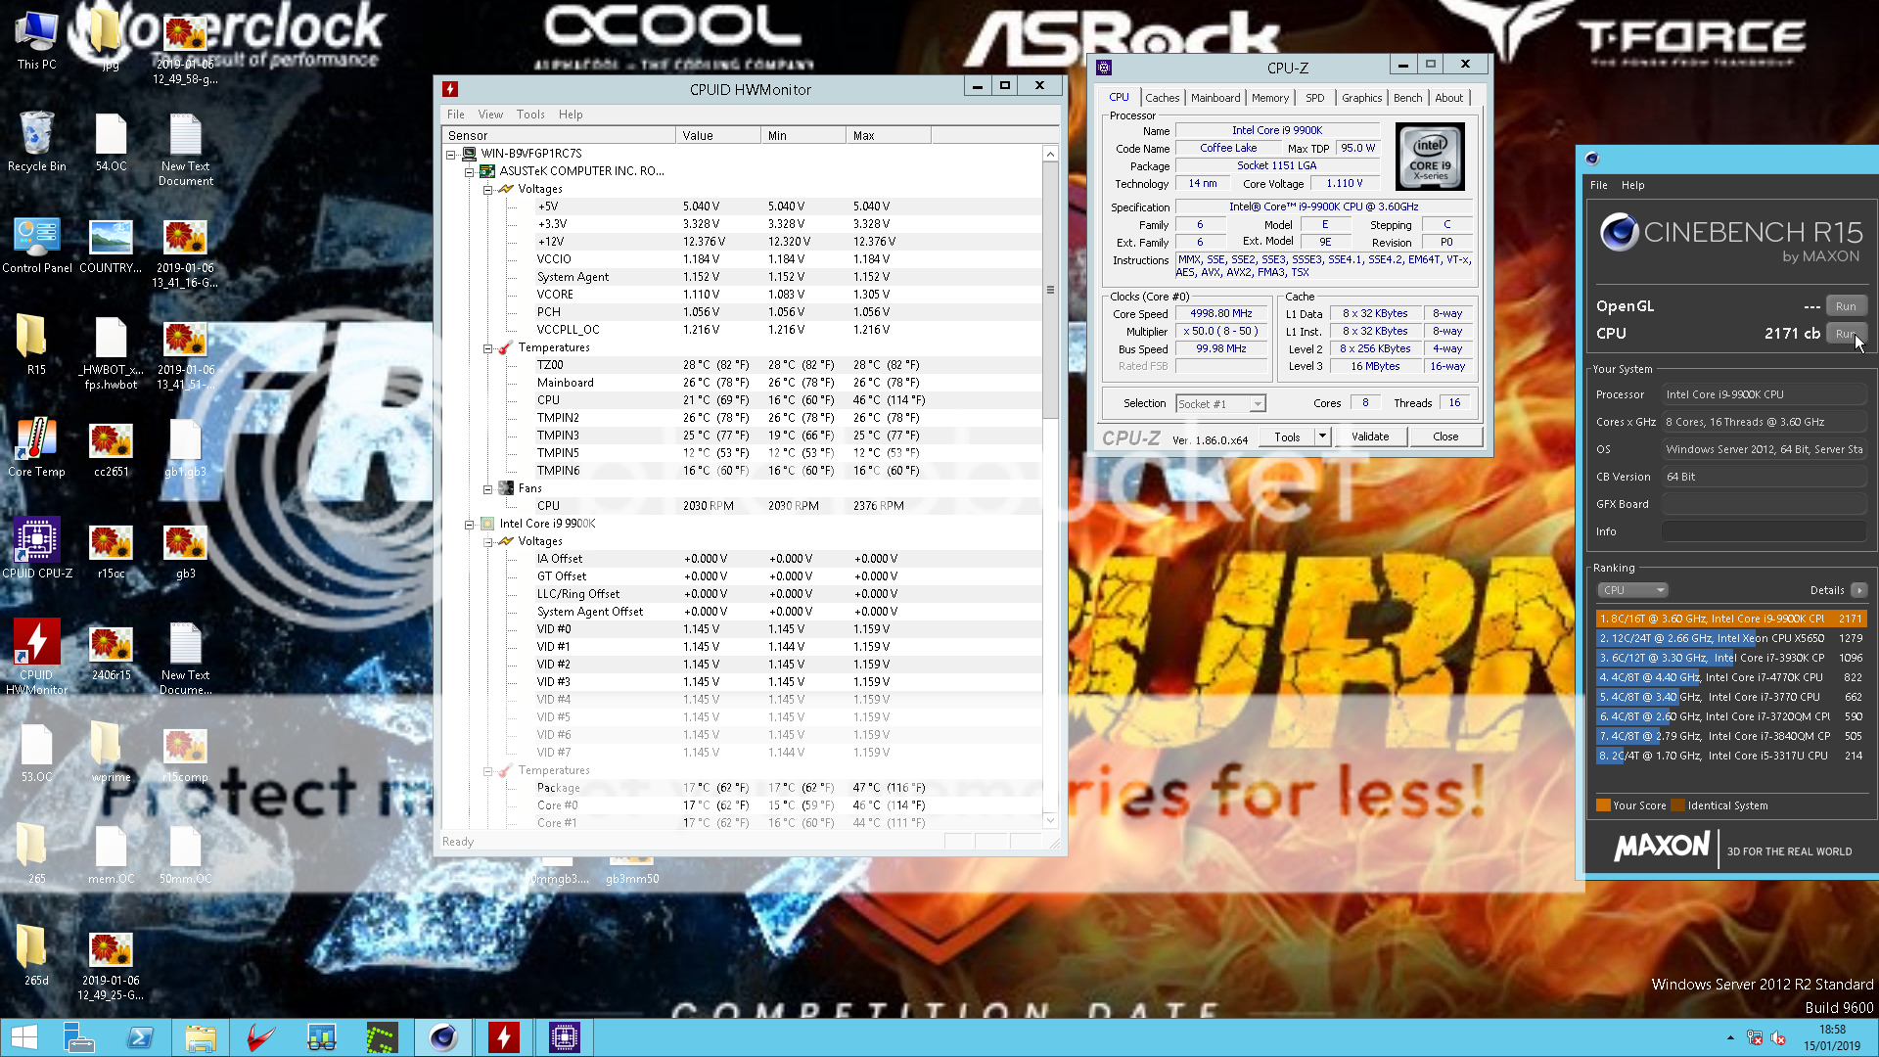Open the mem.OC file on the desktop
Image resolution: width=1879 pixels, height=1057 pixels.
click(111, 854)
